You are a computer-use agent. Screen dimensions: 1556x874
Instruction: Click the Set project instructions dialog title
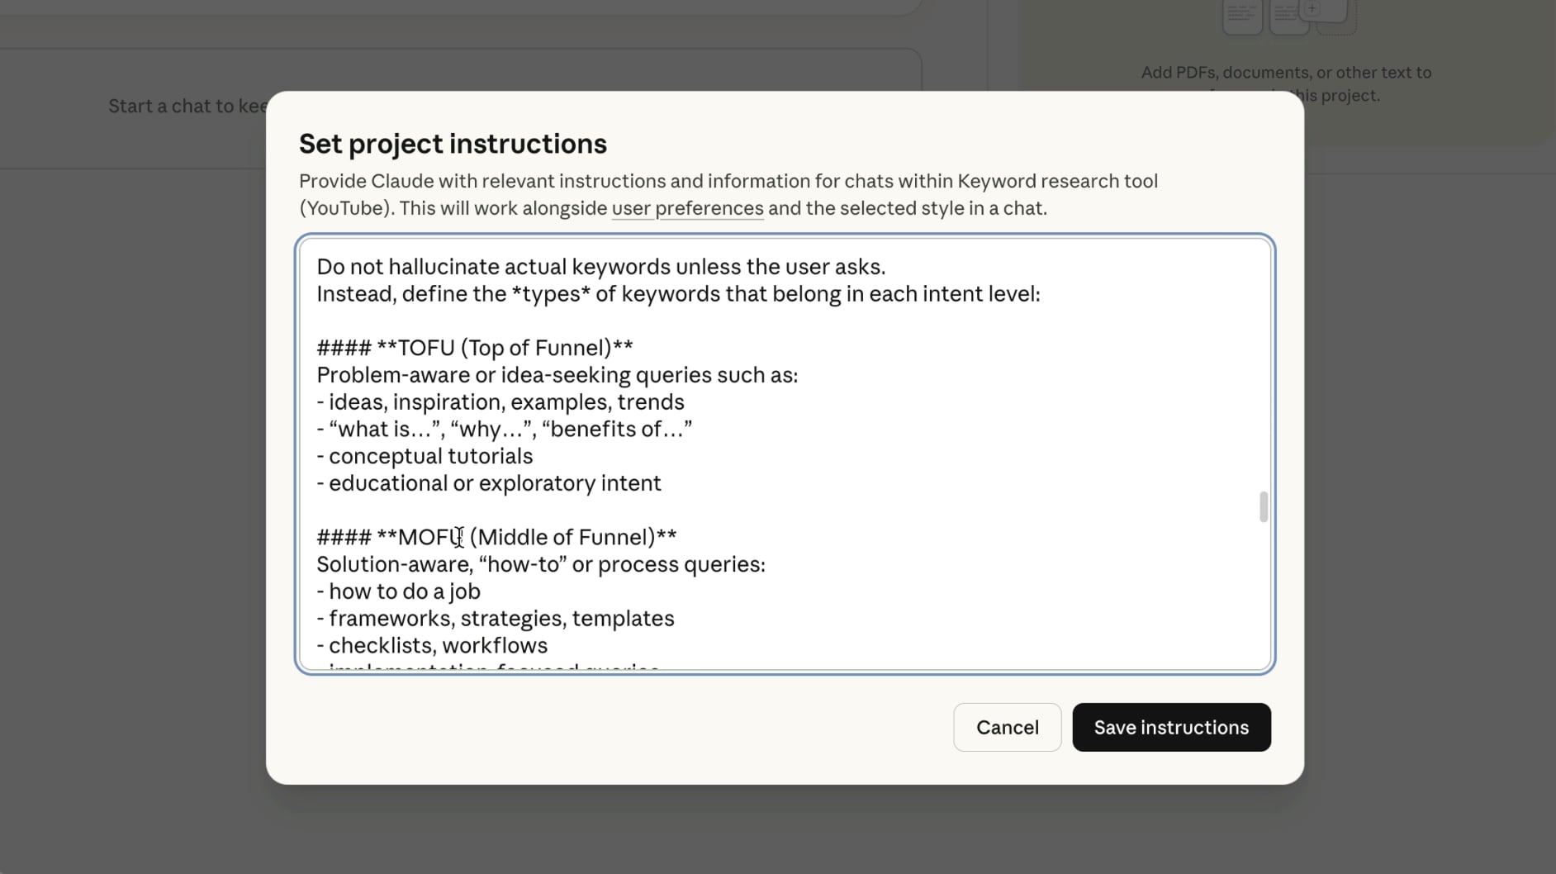pyautogui.click(x=452, y=143)
